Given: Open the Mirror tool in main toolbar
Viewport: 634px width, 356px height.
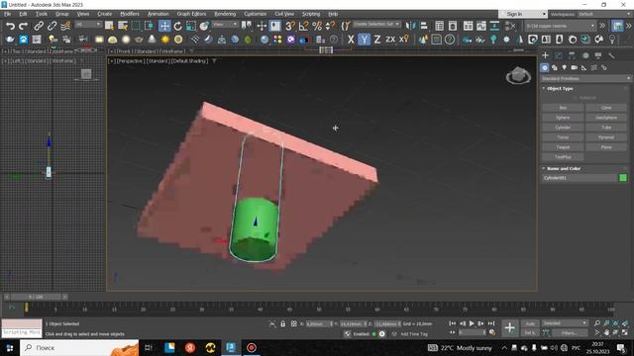Looking at the screenshot, I should pos(410,26).
